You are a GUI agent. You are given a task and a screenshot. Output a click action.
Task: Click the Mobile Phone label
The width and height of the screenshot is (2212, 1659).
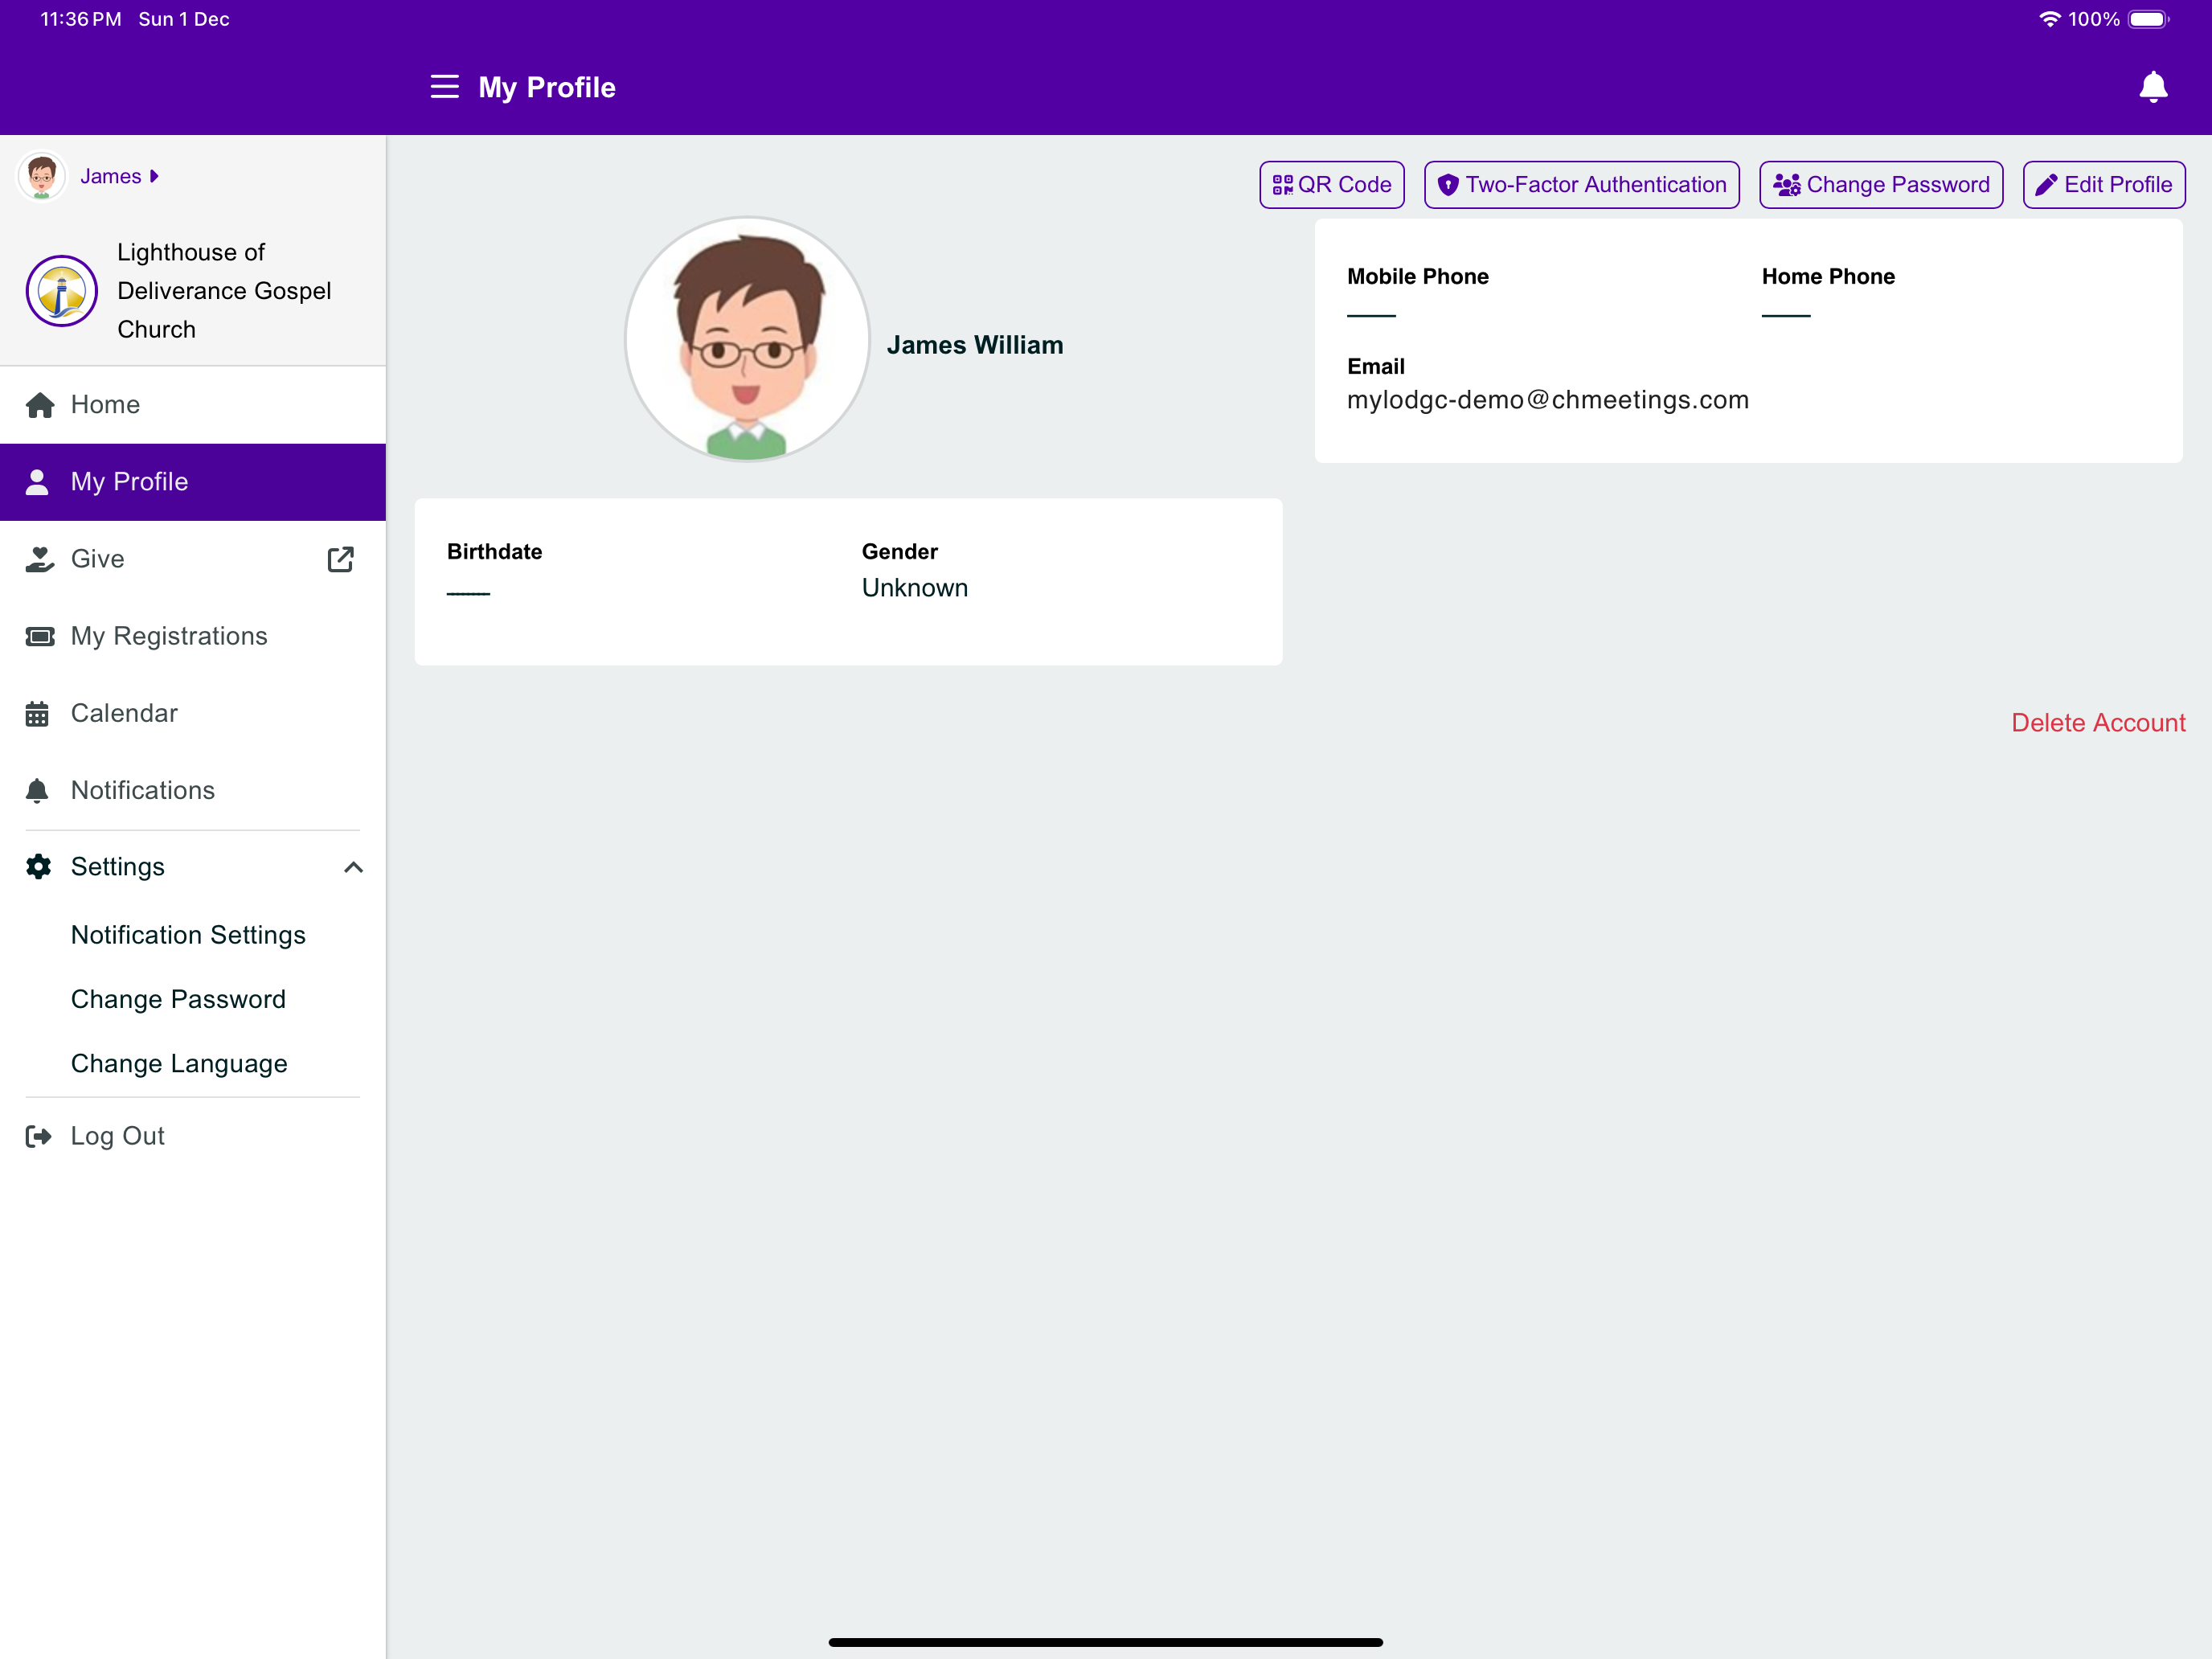(x=1418, y=277)
